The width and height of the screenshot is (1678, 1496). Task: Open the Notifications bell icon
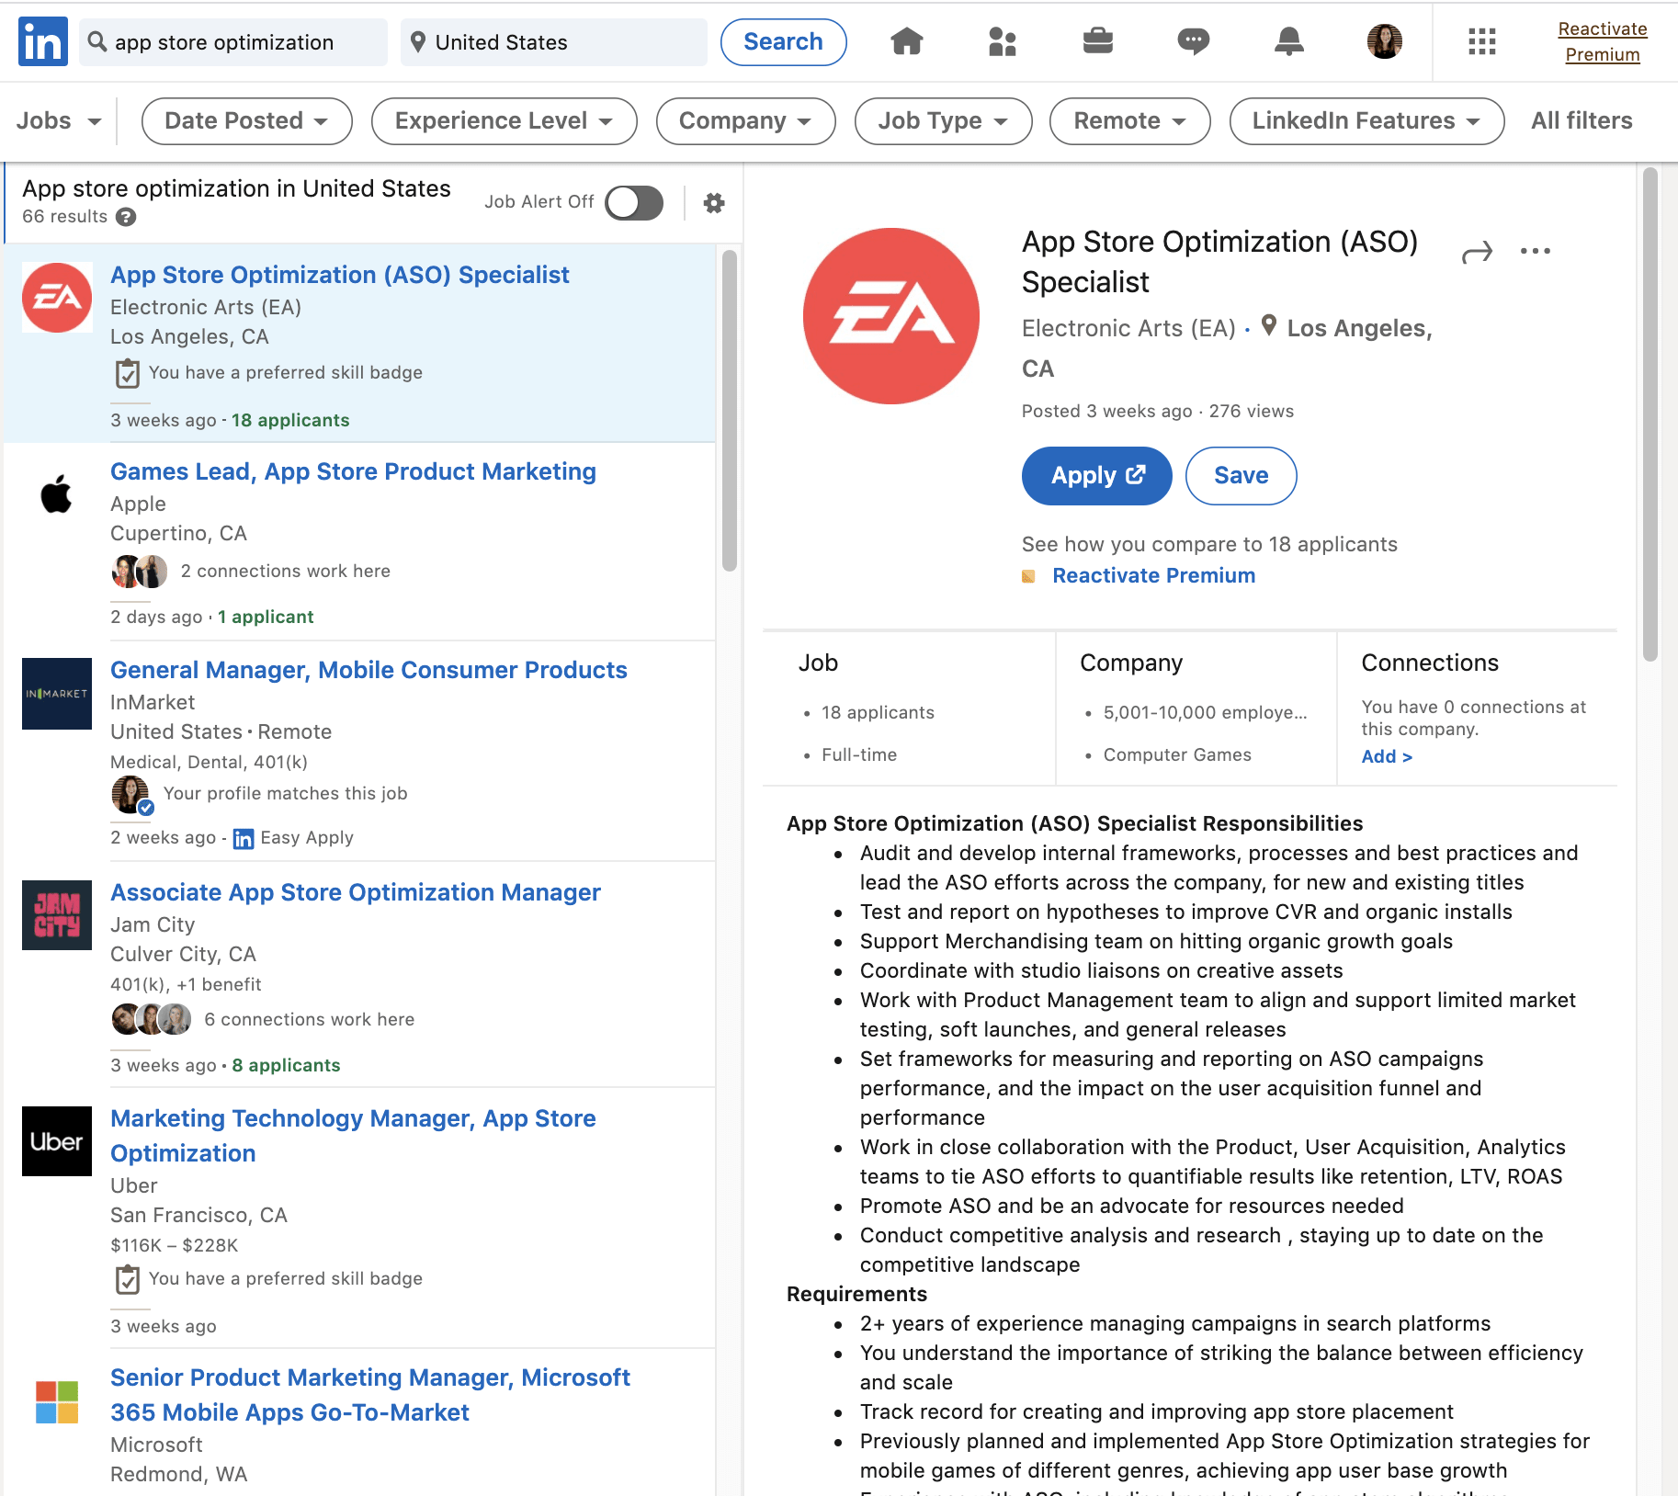(x=1288, y=41)
